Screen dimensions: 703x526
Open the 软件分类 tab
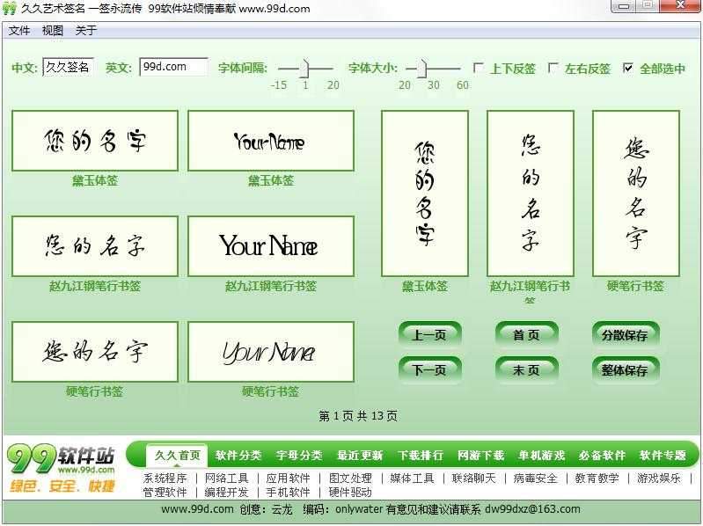(238, 456)
